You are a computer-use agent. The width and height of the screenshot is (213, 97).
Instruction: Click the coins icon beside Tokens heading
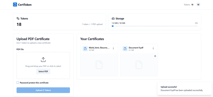pyautogui.click(x=18, y=19)
